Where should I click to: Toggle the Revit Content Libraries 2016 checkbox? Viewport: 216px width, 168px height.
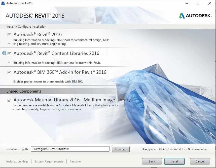click(9, 53)
